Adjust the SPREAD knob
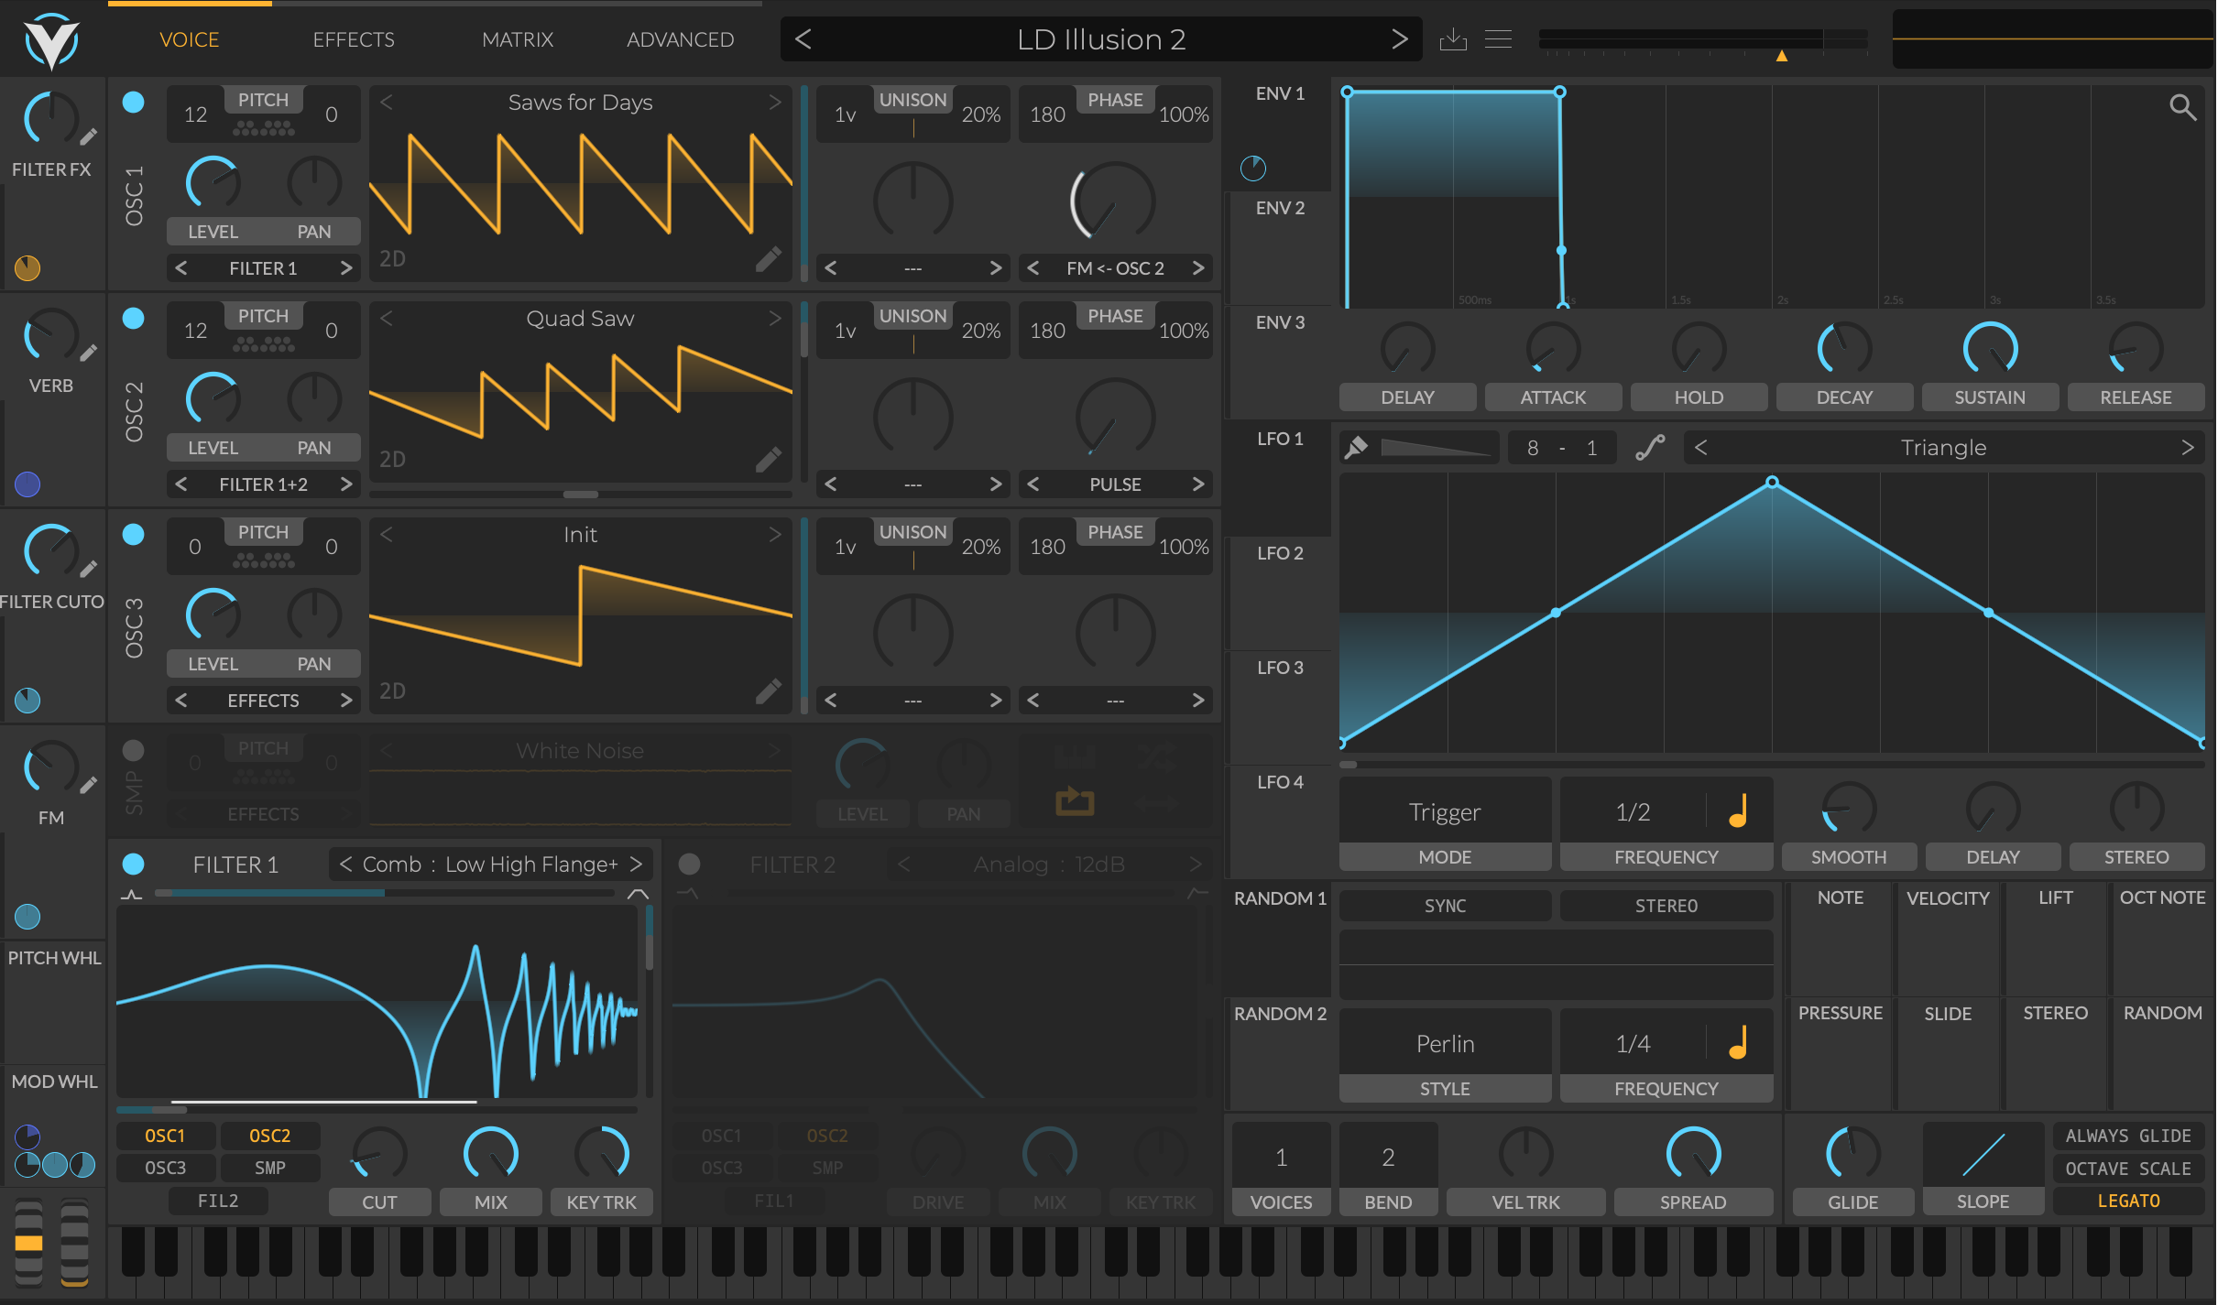Screen dimensions: 2218x1305 1692,1153
